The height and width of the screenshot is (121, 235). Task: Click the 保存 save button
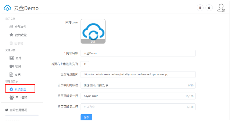[x=86, y=117]
